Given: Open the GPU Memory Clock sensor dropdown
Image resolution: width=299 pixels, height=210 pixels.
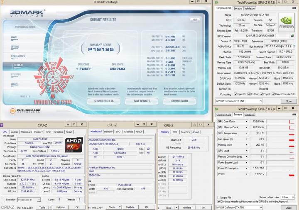Looking at the screenshot, I should [246, 127].
